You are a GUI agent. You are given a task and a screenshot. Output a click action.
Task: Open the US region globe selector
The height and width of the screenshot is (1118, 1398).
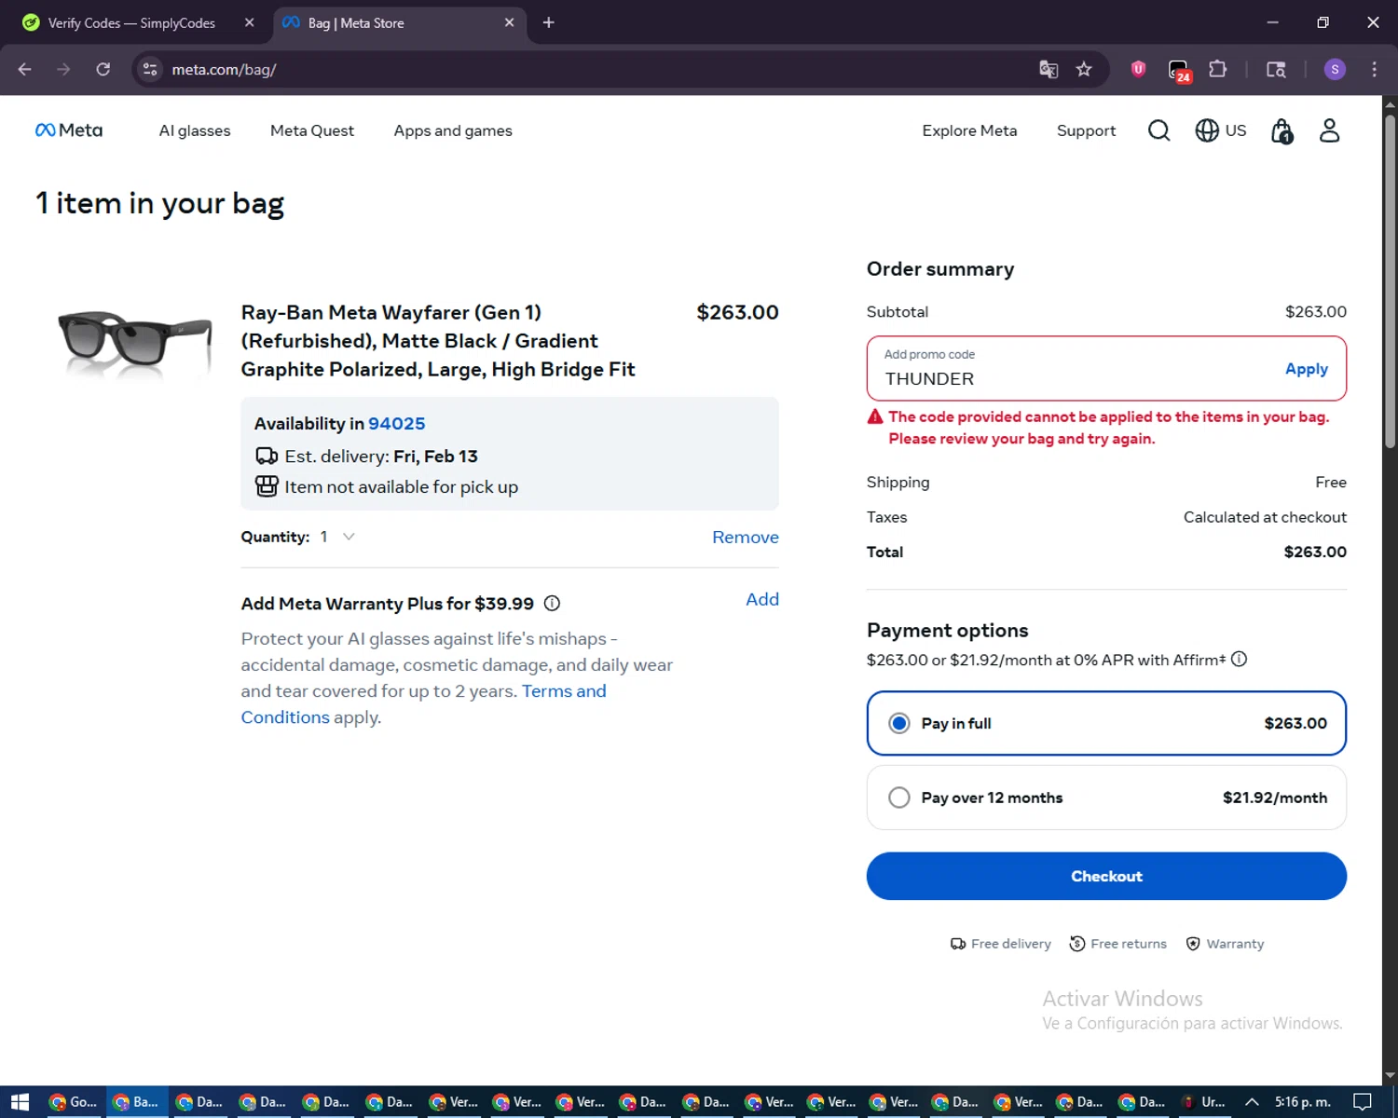tap(1221, 130)
